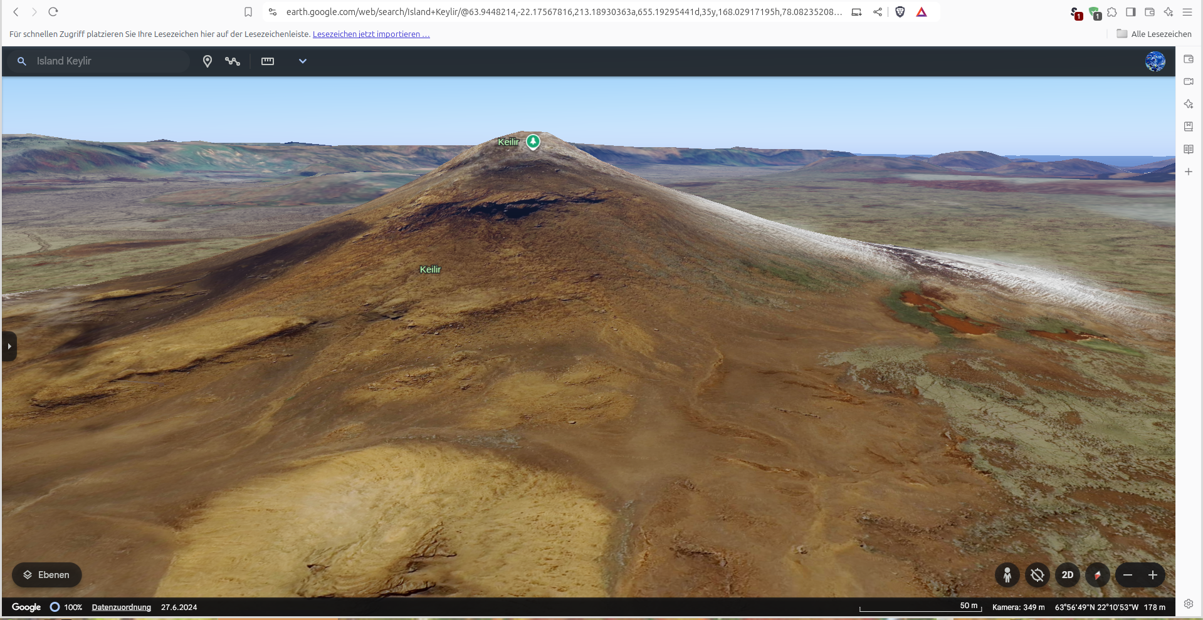1203x620 pixels.
Task: Open the sidebar settings gear
Action: pyautogui.click(x=1189, y=604)
